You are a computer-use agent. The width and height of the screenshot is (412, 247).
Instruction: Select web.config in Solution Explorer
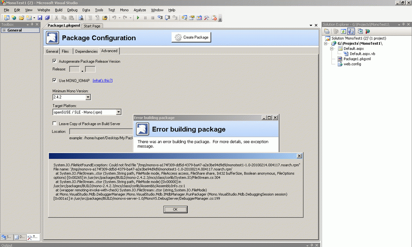click(x=352, y=64)
